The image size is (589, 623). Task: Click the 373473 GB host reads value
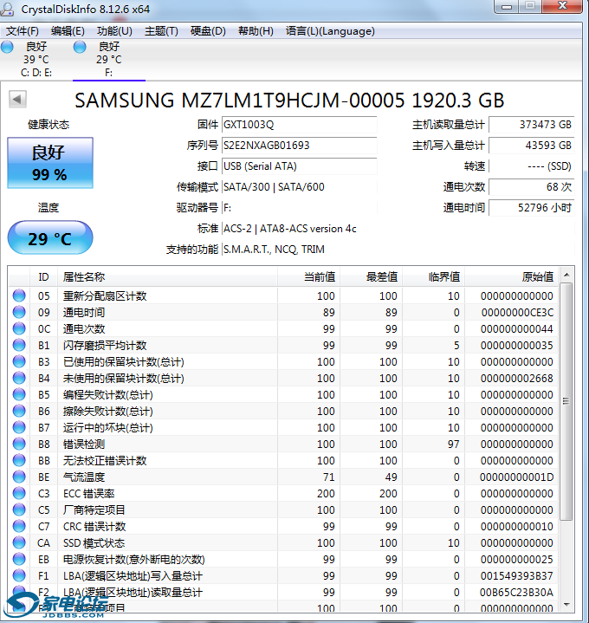point(531,125)
